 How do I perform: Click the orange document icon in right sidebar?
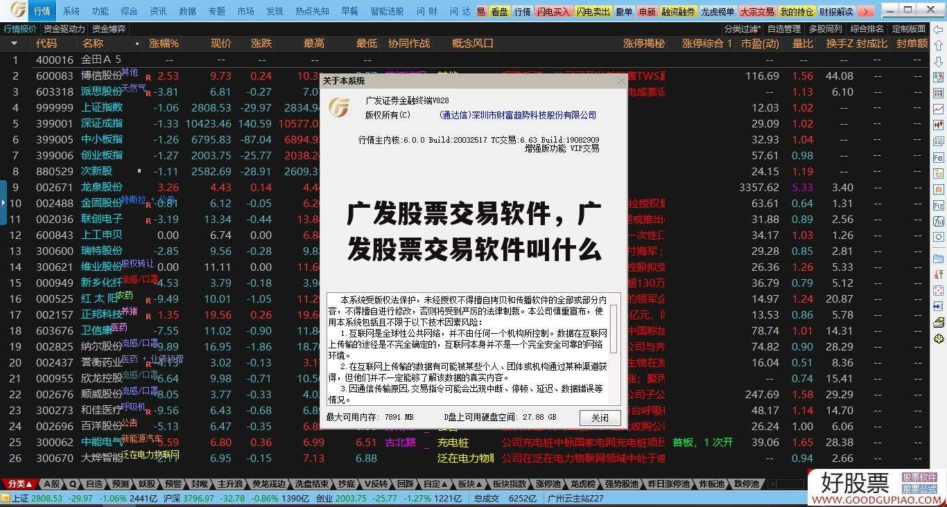(939, 189)
